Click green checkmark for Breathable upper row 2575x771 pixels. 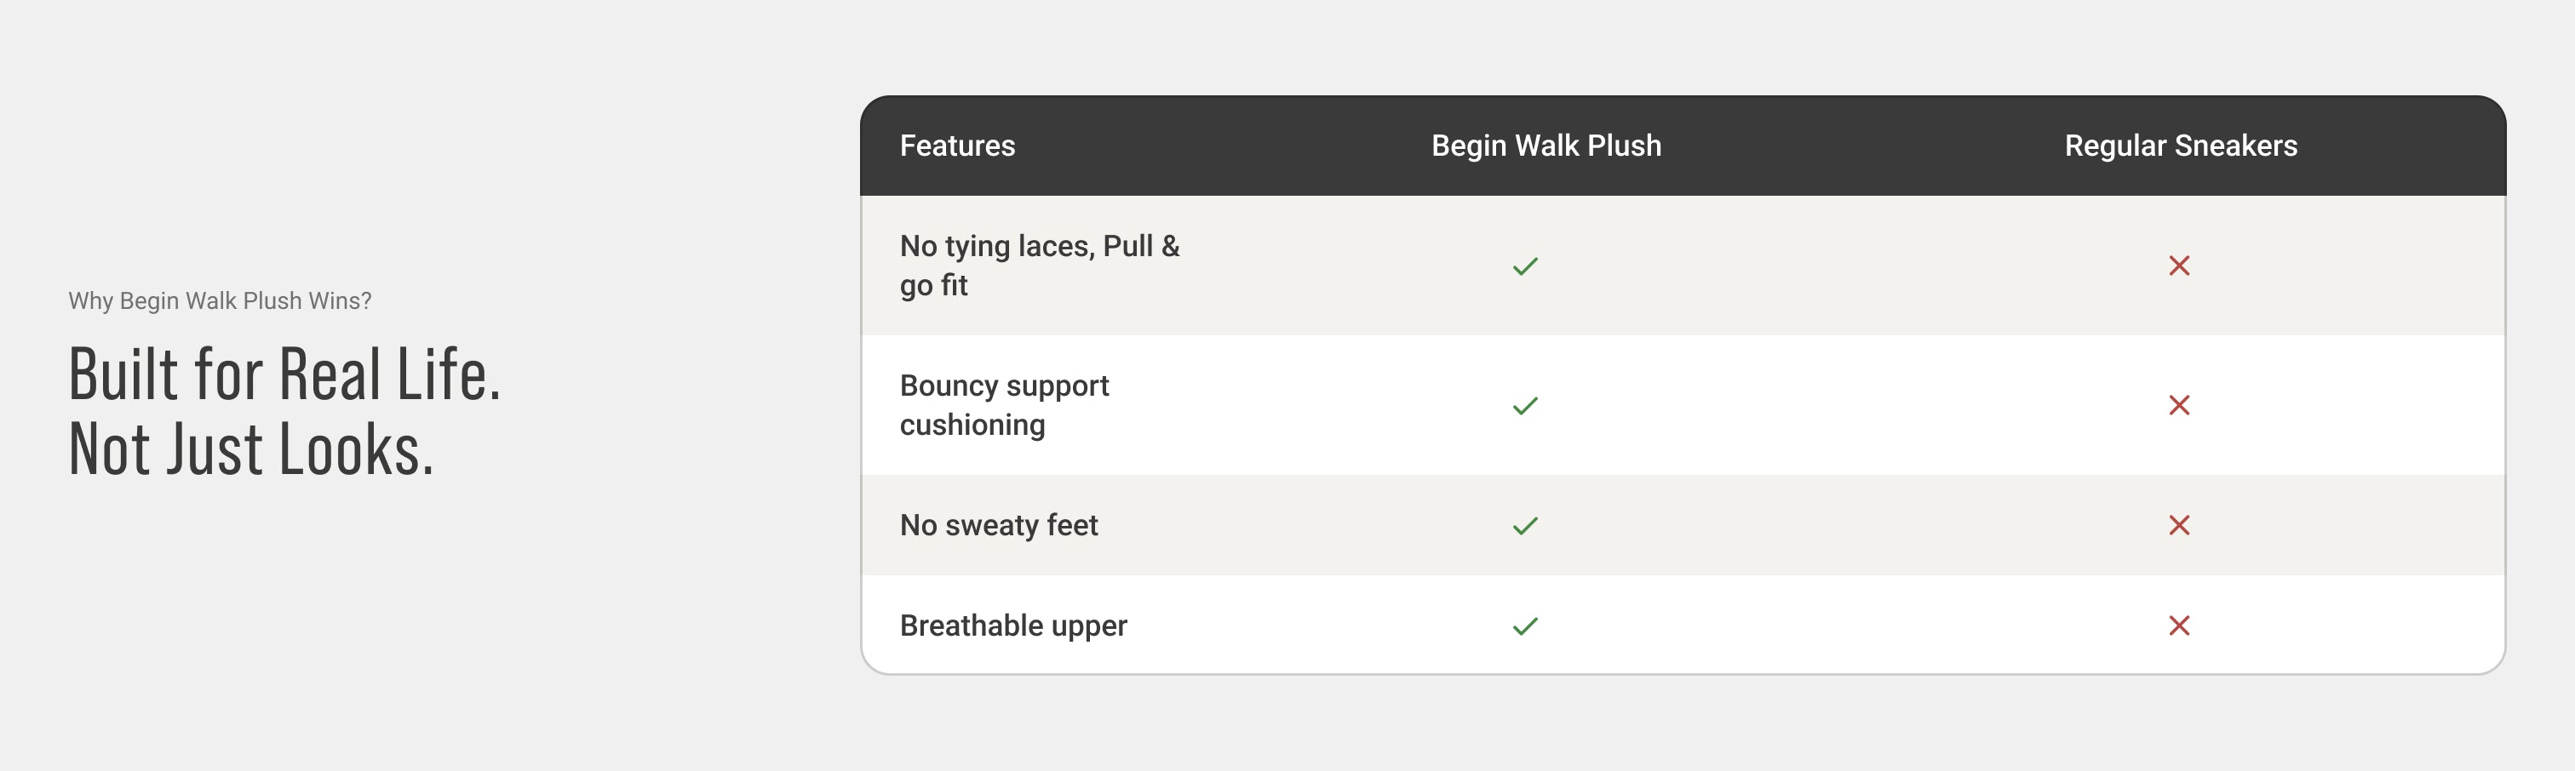tap(1524, 626)
